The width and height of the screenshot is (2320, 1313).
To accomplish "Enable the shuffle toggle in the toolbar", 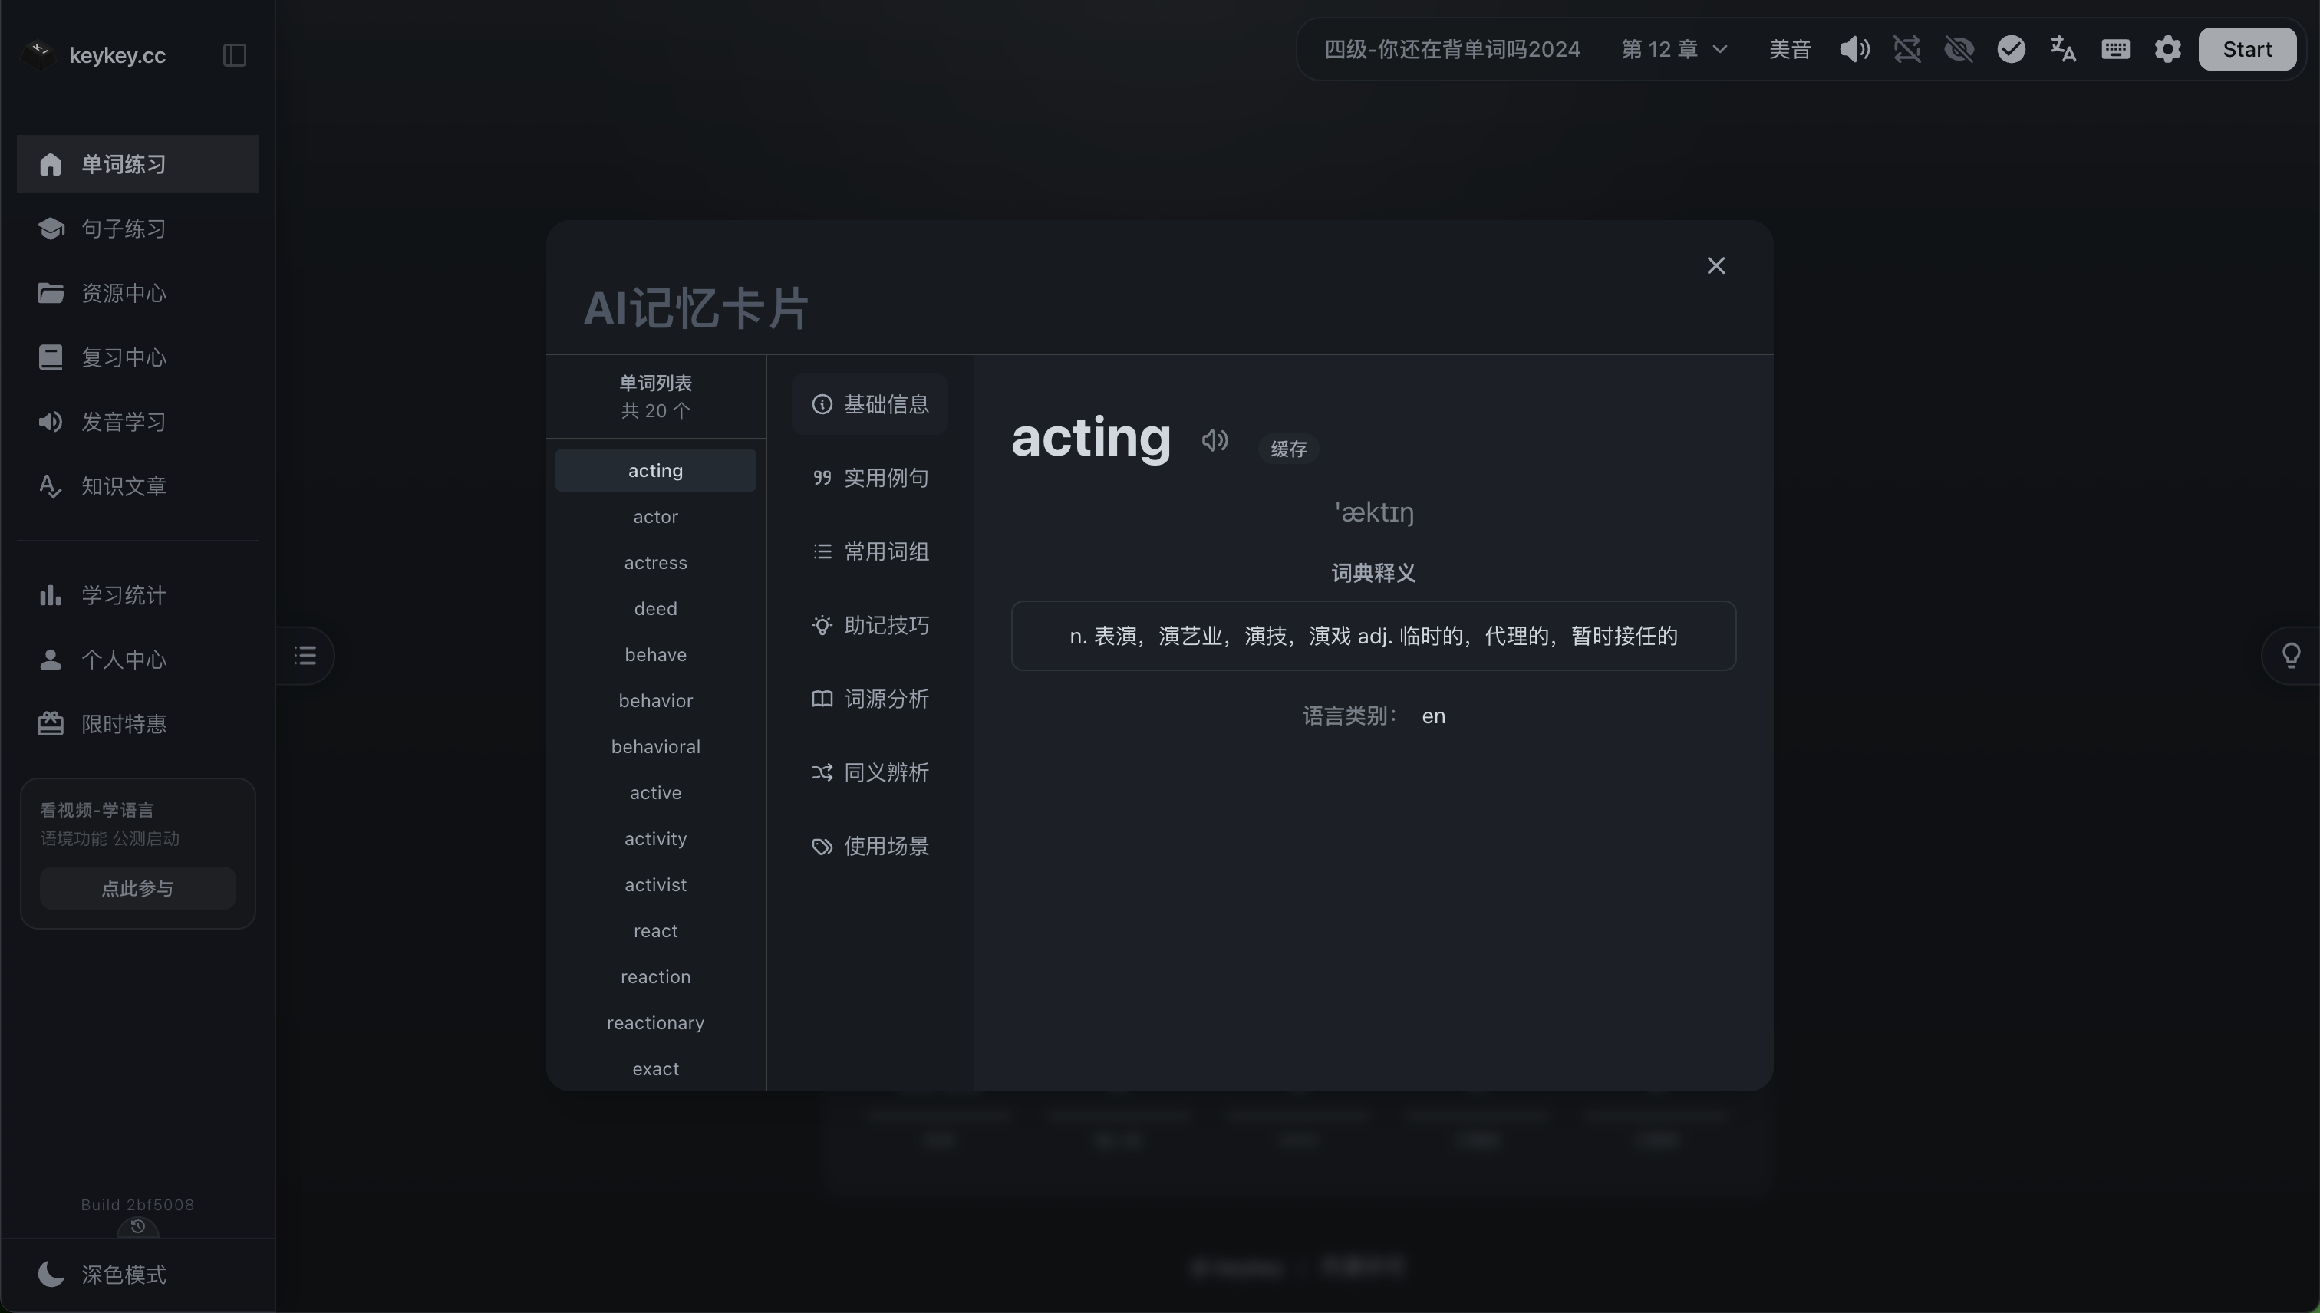I will pos(1907,48).
